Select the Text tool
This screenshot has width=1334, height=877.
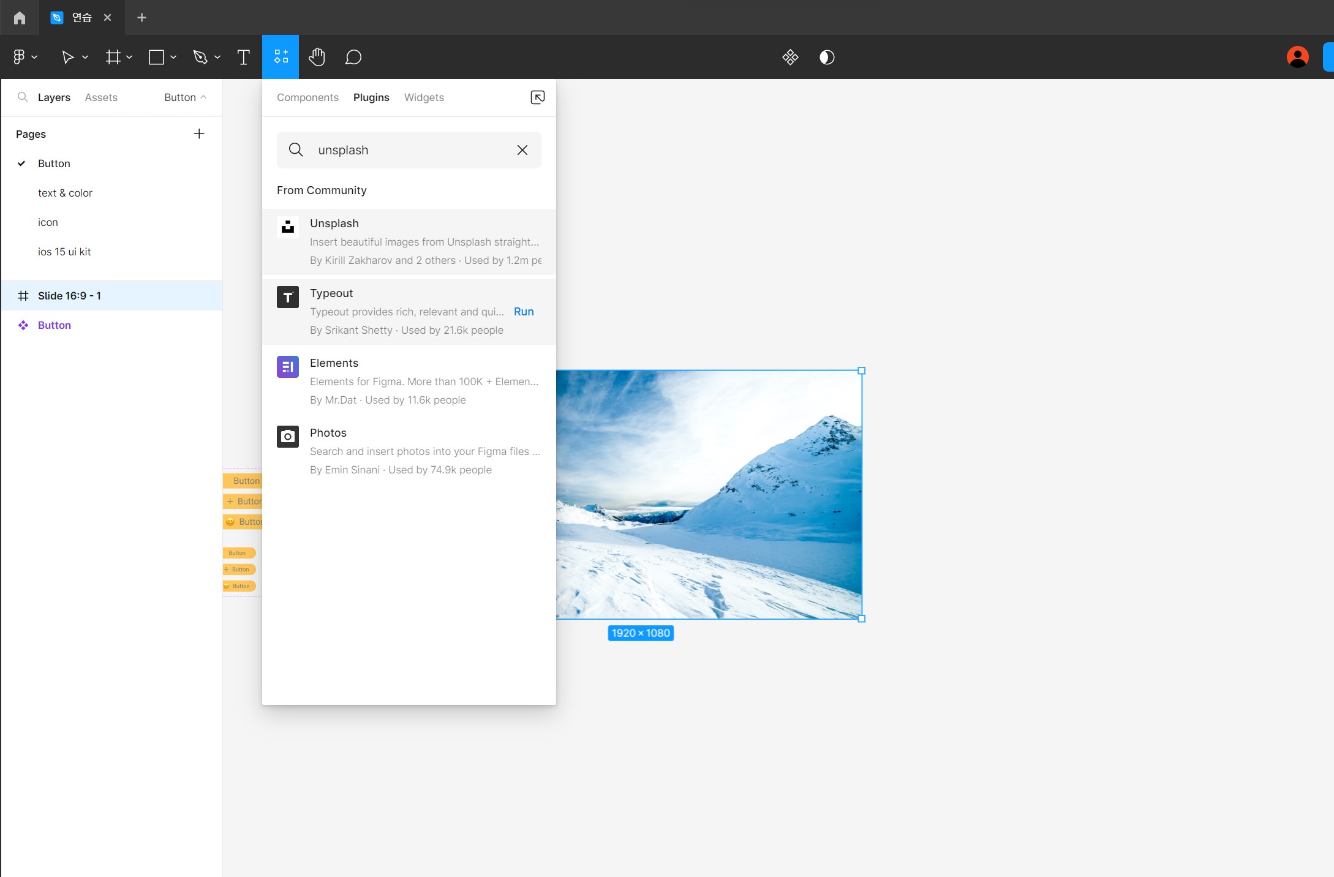point(243,57)
